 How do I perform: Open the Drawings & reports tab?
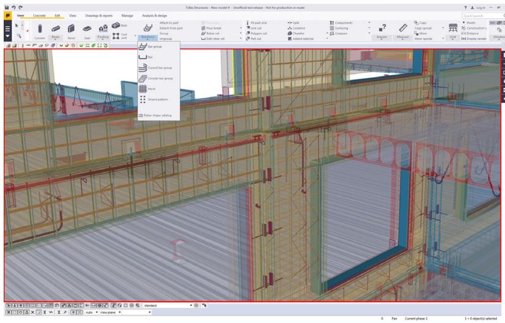pyautogui.click(x=99, y=15)
